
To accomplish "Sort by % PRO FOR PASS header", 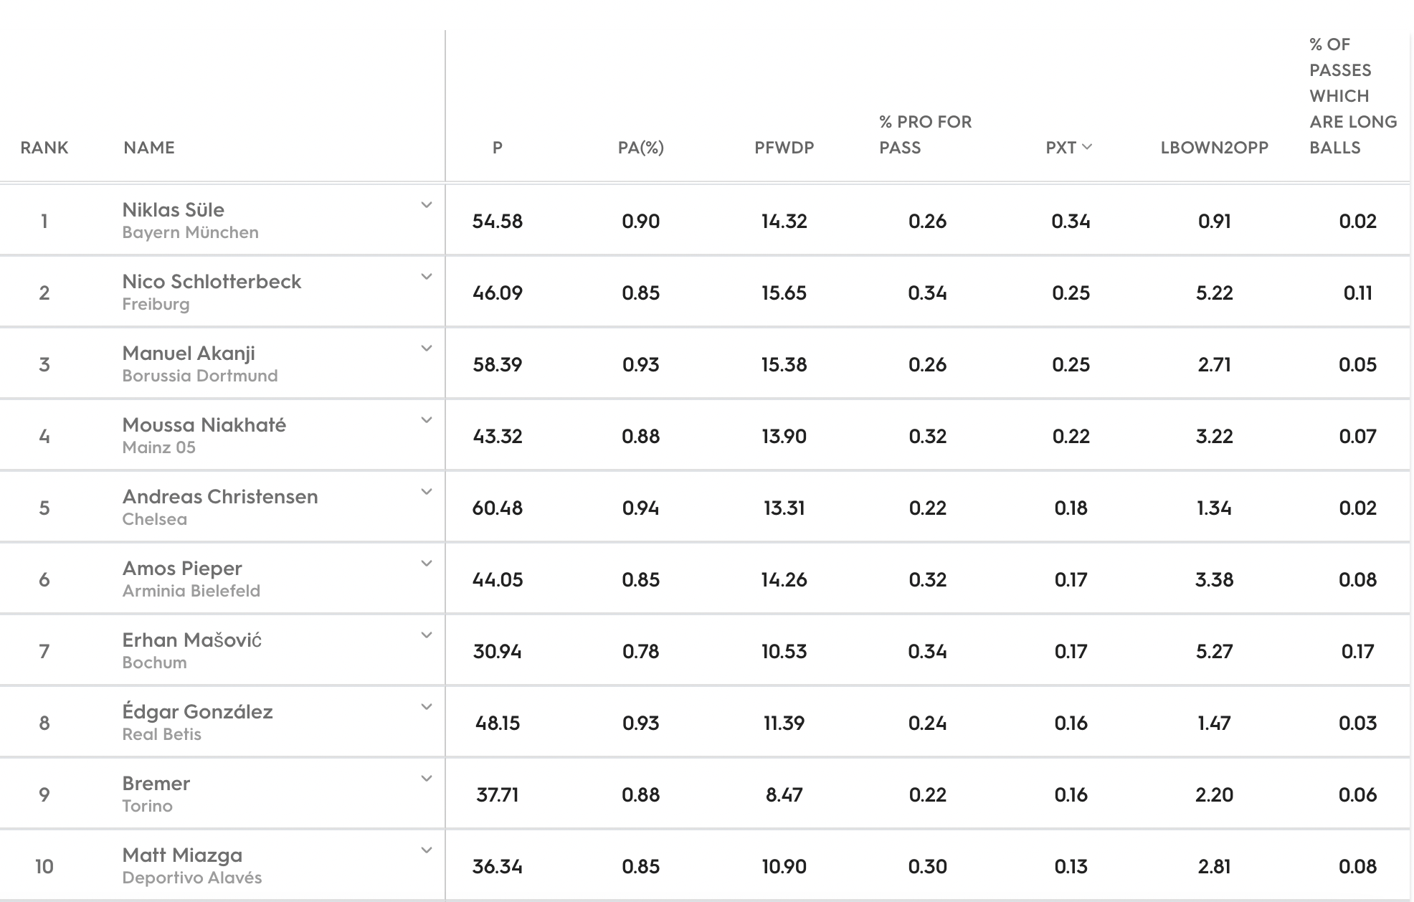I will [x=926, y=135].
